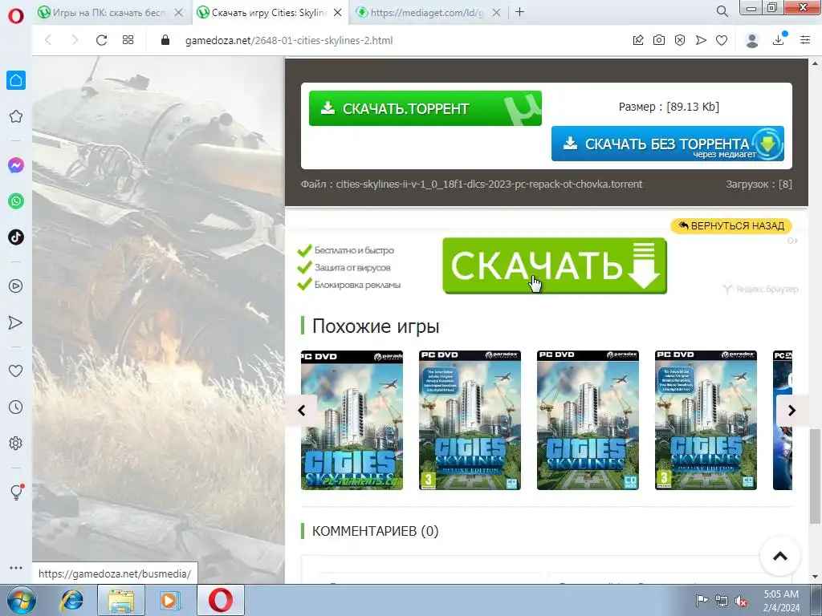Click green 'СКАЧАТЬ.ТОРРЕНТ' button
This screenshot has height=616, width=822.
pyautogui.click(x=425, y=108)
